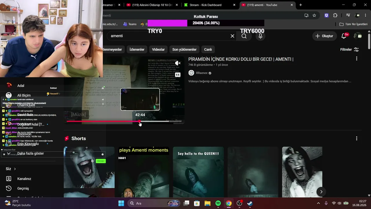Screen dimensions: 371x209
Task: Open Enis Kirazoglu subscription channel
Action: (28, 144)
